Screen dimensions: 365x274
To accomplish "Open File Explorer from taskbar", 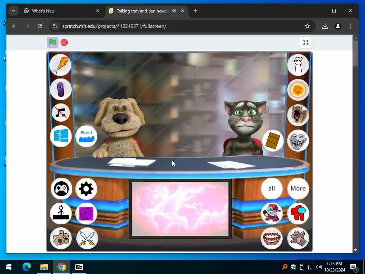I will (x=44, y=267).
